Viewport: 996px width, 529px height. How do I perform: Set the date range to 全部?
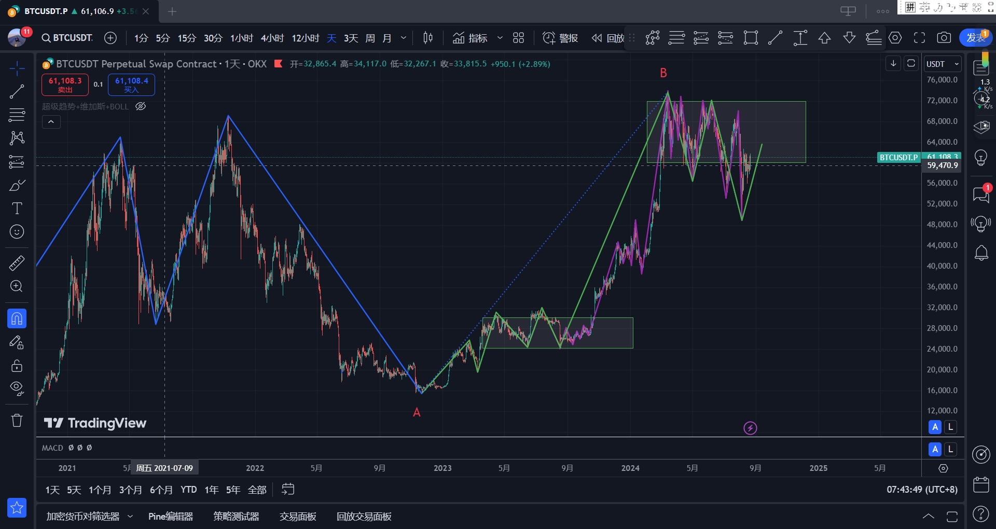[x=257, y=490]
